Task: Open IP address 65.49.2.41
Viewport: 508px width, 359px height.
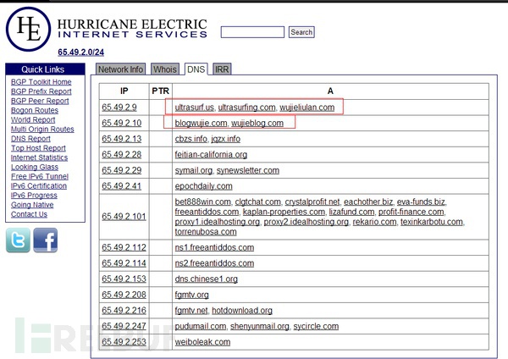Action: (121, 186)
